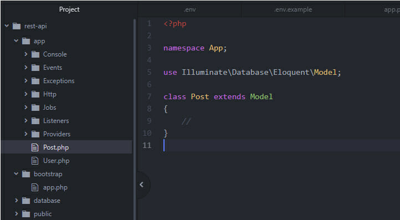Click the Console folder icon
This screenshot has width=400, height=220.
[x=35, y=54]
